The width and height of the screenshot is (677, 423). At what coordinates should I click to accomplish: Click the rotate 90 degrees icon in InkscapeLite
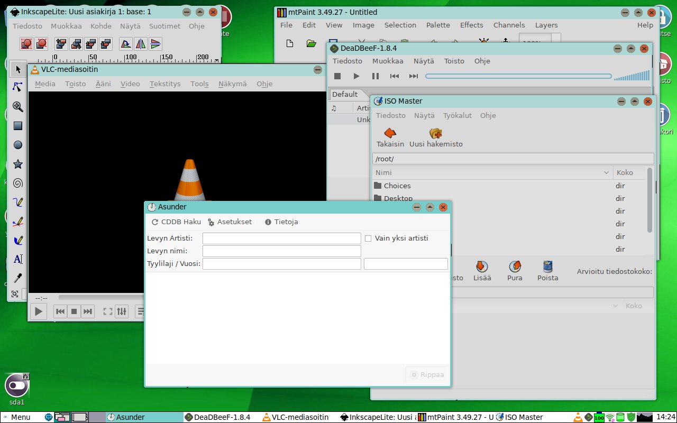[x=125, y=44]
